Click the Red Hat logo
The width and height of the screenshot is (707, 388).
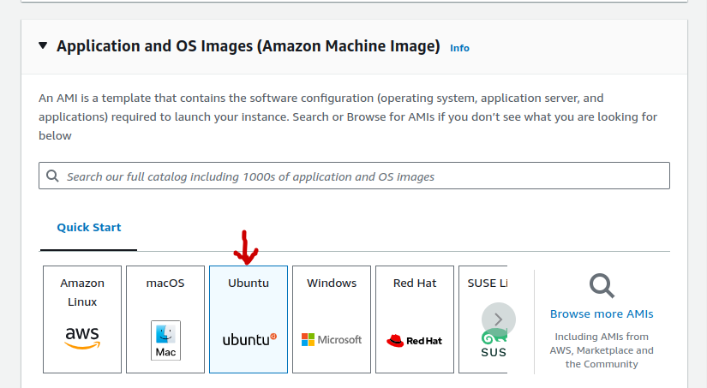415,341
